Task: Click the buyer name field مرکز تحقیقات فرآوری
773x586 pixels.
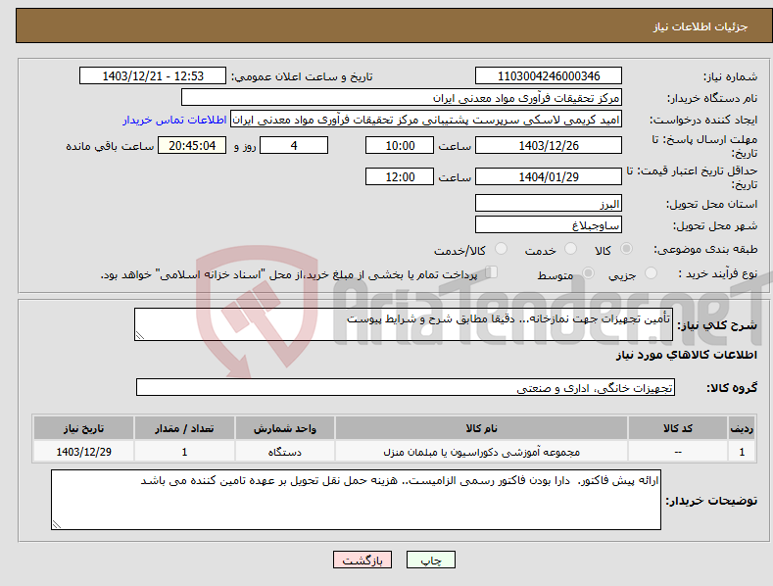Action: click(402, 98)
